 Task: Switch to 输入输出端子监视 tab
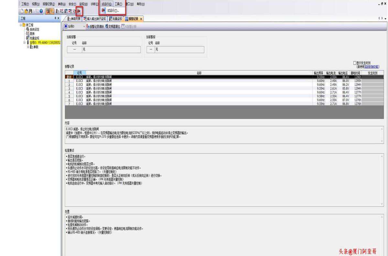pyautogui.click(x=94, y=19)
